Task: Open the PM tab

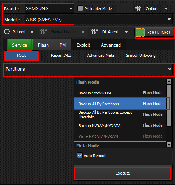Action: click(63, 45)
